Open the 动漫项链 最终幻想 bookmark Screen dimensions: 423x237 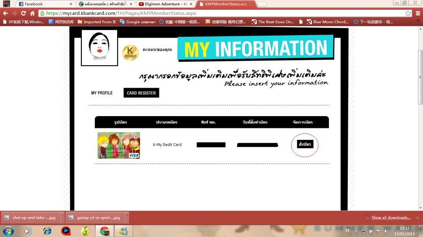(226, 22)
